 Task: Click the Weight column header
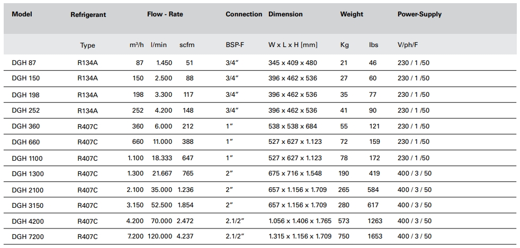352,14
